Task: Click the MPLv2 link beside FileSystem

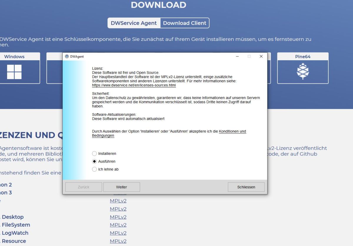Action: coord(118,225)
